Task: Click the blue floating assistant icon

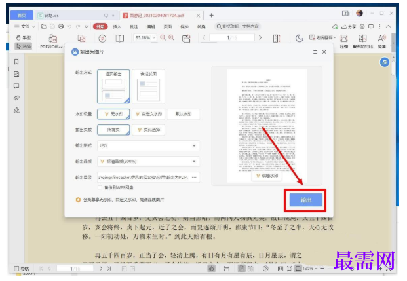Action: pyautogui.click(x=385, y=62)
